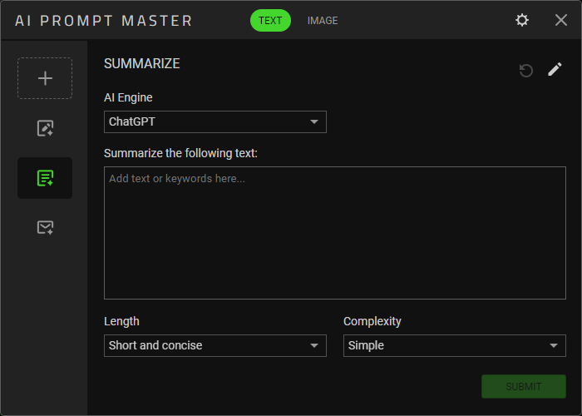Open the AI compose edit sidebar icon

click(45, 128)
